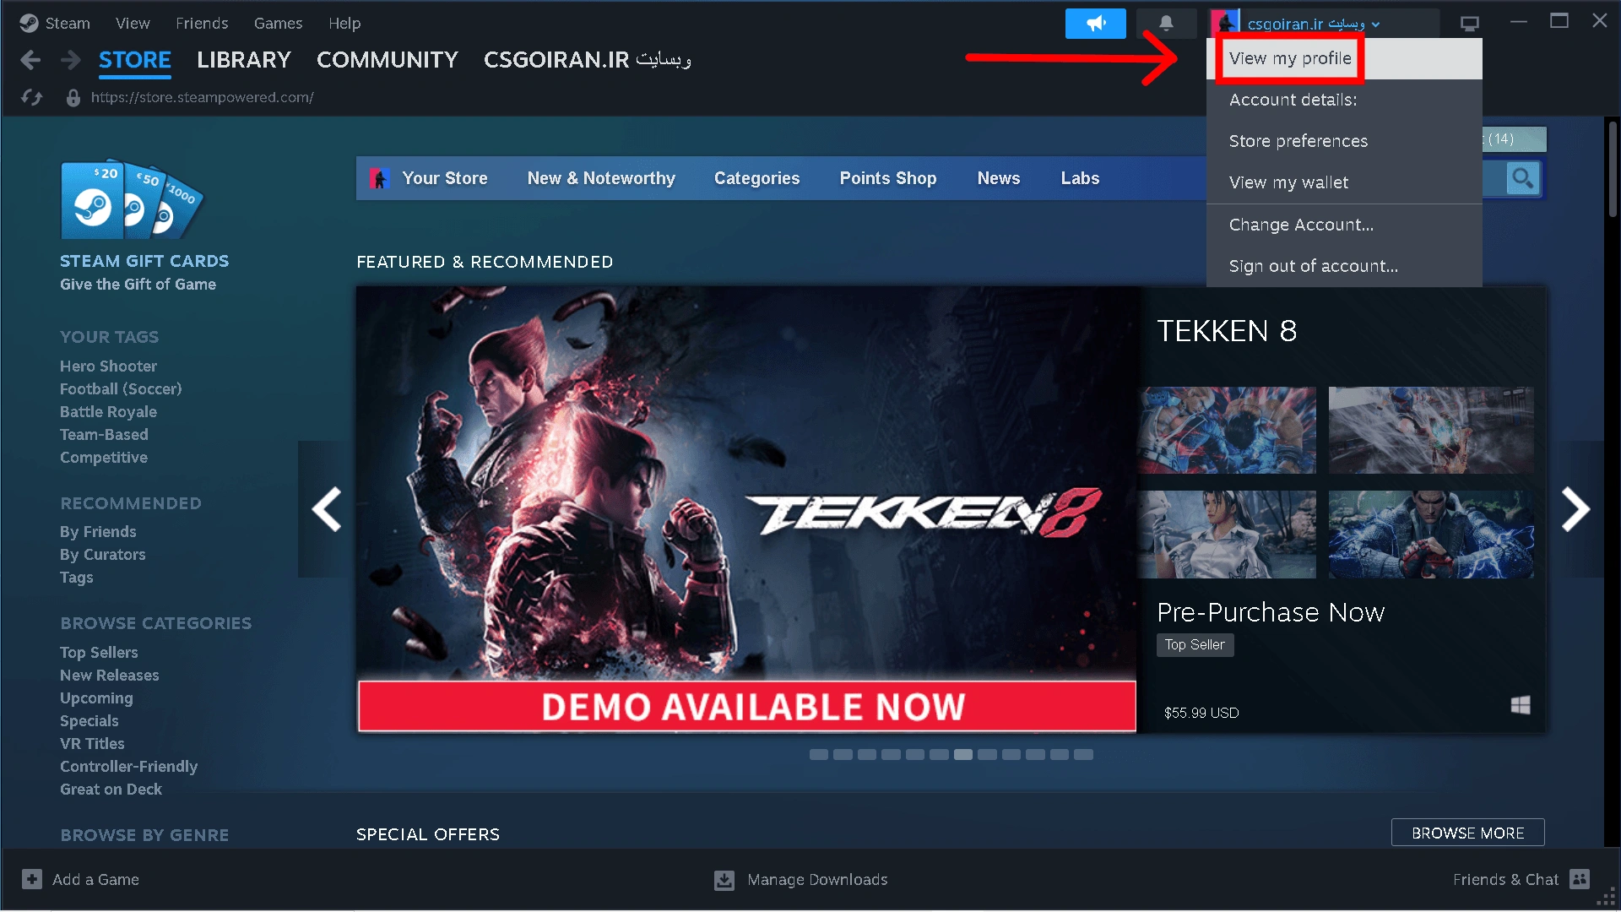Click the display streaming icon in title bar
This screenshot has height=912, width=1621.
(1469, 23)
